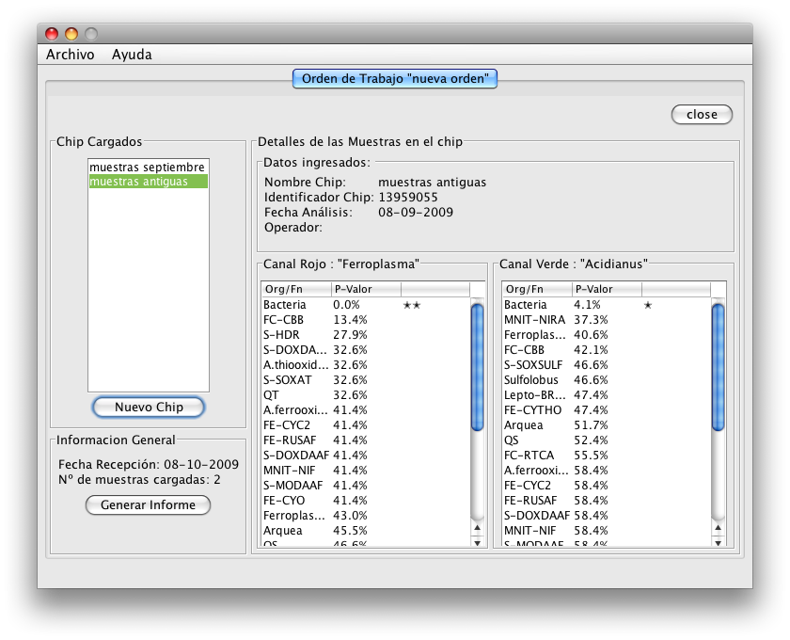
Task: Select Bacteria row with 4.1% in Canal Verde
Action: [607, 305]
